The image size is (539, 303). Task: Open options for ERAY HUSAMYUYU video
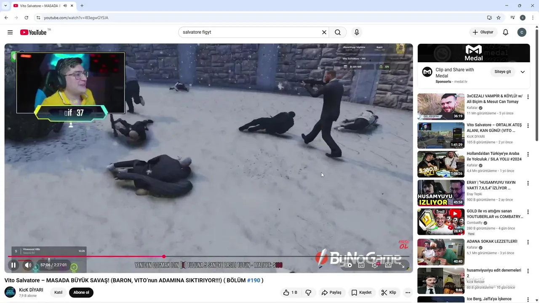[x=528, y=183]
